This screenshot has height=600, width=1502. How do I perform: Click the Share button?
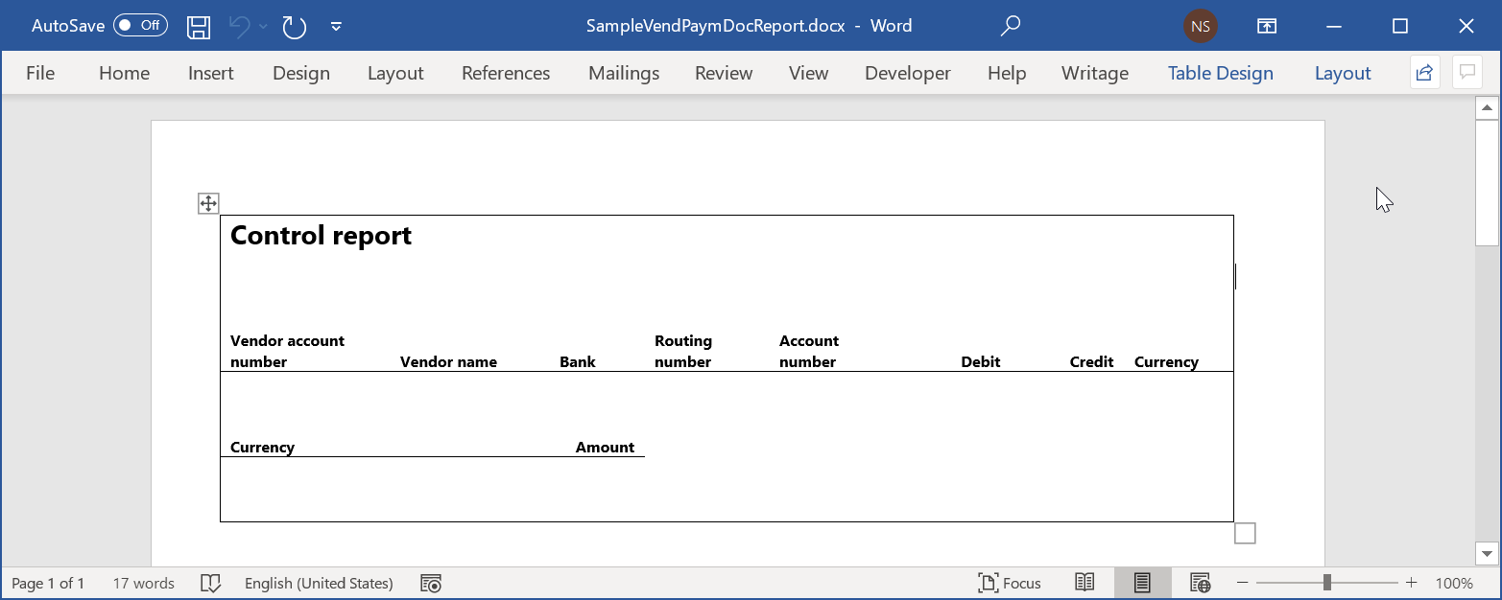click(1423, 72)
